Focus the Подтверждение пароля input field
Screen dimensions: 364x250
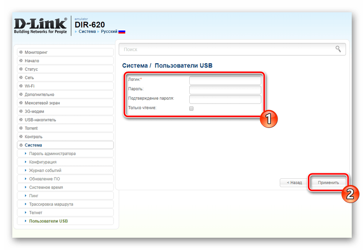[225, 99]
